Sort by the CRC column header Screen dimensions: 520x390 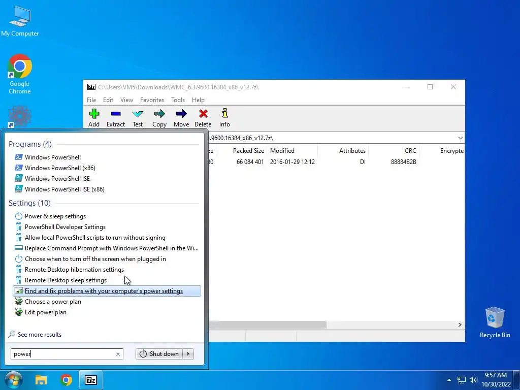click(394, 150)
